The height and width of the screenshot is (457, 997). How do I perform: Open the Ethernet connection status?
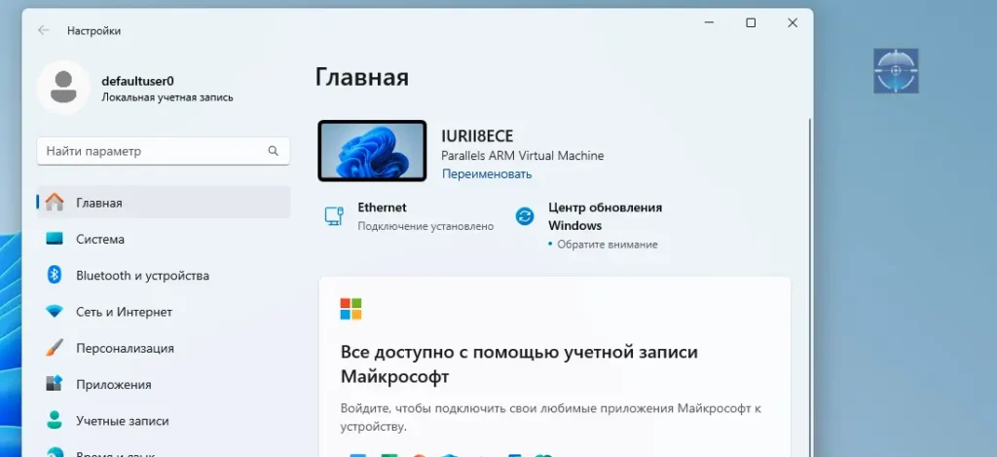(408, 216)
